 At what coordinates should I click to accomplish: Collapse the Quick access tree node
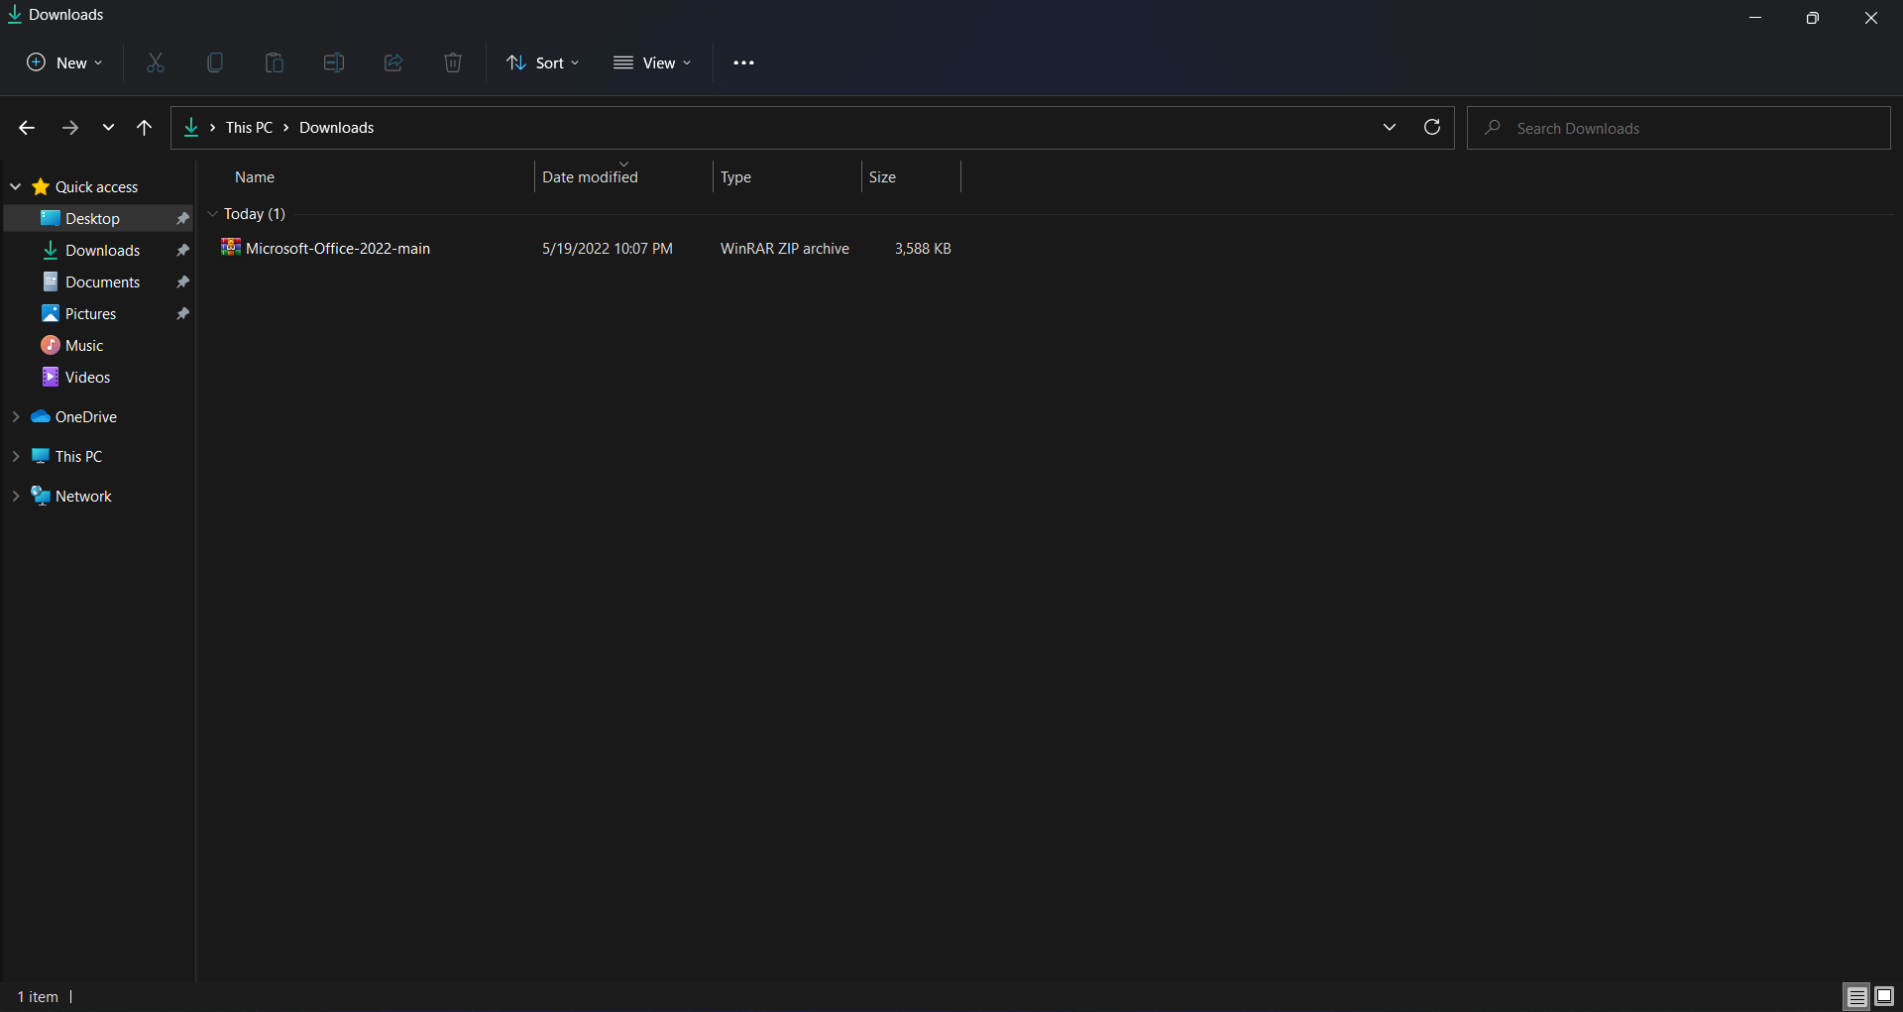pyautogui.click(x=16, y=186)
